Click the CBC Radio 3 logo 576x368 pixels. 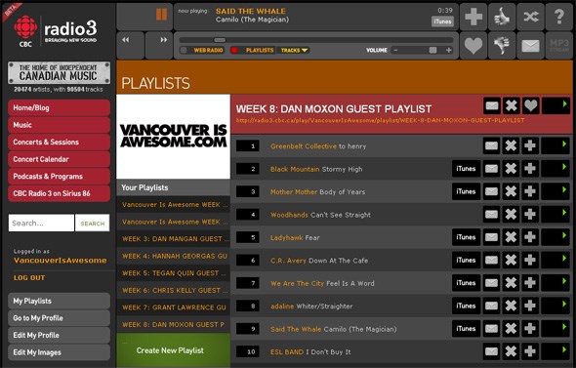55,31
